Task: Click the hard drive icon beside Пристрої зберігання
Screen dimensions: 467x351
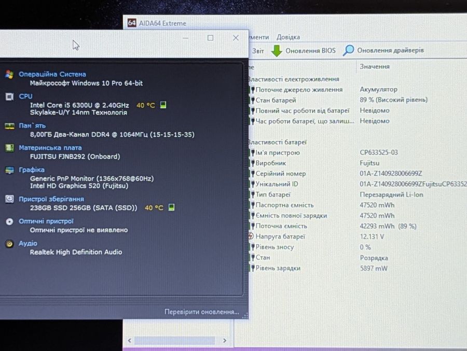Action: pyautogui.click(x=9, y=199)
